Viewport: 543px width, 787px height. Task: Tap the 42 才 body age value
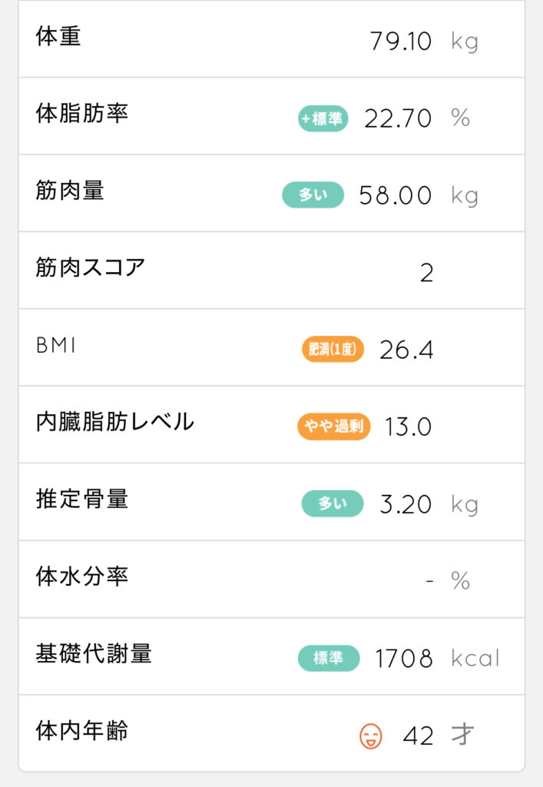click(x=439, y=736)
